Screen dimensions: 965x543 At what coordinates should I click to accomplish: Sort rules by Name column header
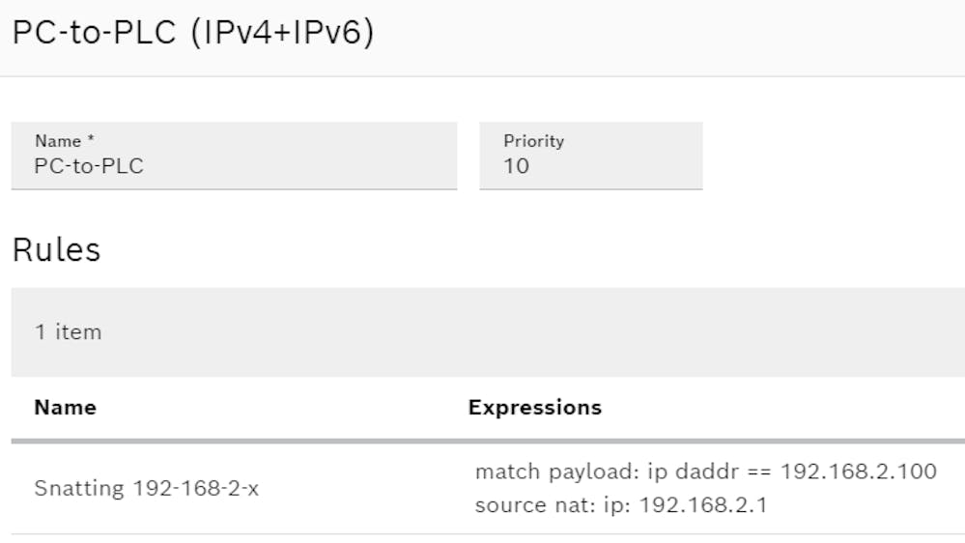[x=65, y=408]
